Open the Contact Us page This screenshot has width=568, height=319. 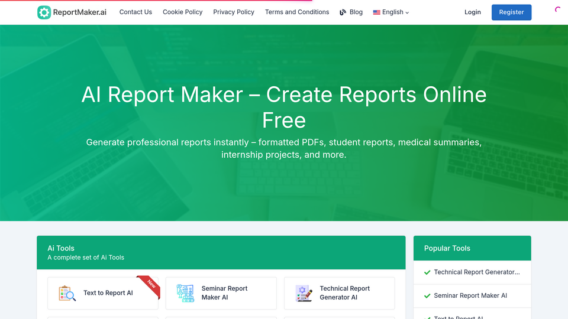135,12
